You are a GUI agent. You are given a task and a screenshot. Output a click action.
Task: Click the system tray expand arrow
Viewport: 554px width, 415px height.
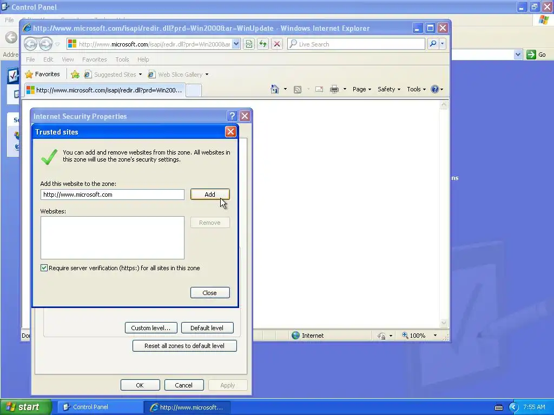click(514, 407)
